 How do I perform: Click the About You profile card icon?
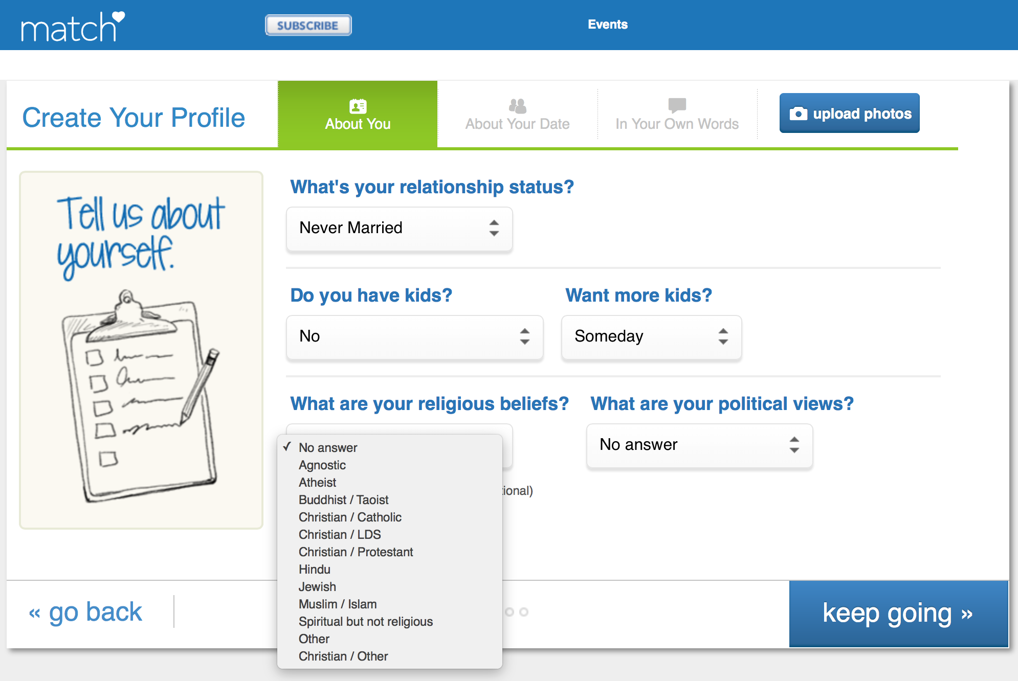[x=358, y=106]
